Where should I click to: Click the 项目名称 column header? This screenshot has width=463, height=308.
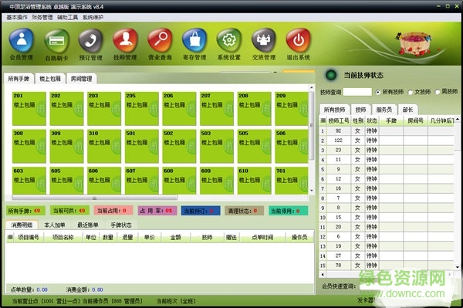tap(63, 237)
